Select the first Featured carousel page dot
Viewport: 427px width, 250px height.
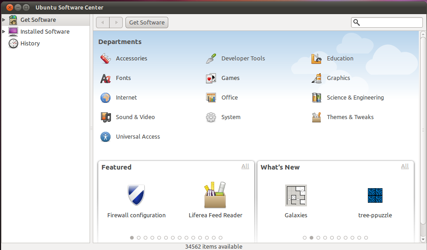(132, 238)
